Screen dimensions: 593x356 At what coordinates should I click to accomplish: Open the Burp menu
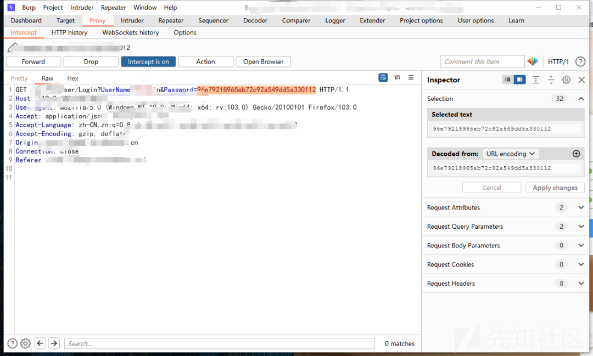(x=29, y=8)
